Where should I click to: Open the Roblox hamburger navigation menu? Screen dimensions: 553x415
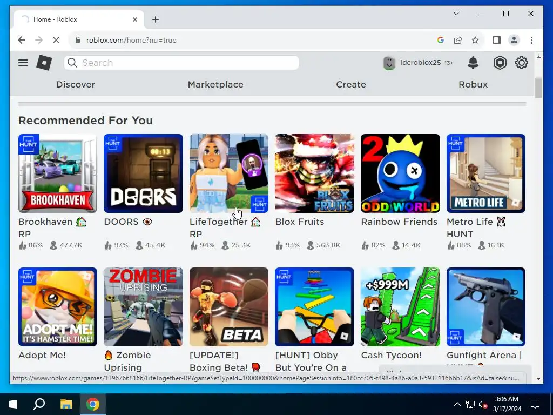pos(23,63)
